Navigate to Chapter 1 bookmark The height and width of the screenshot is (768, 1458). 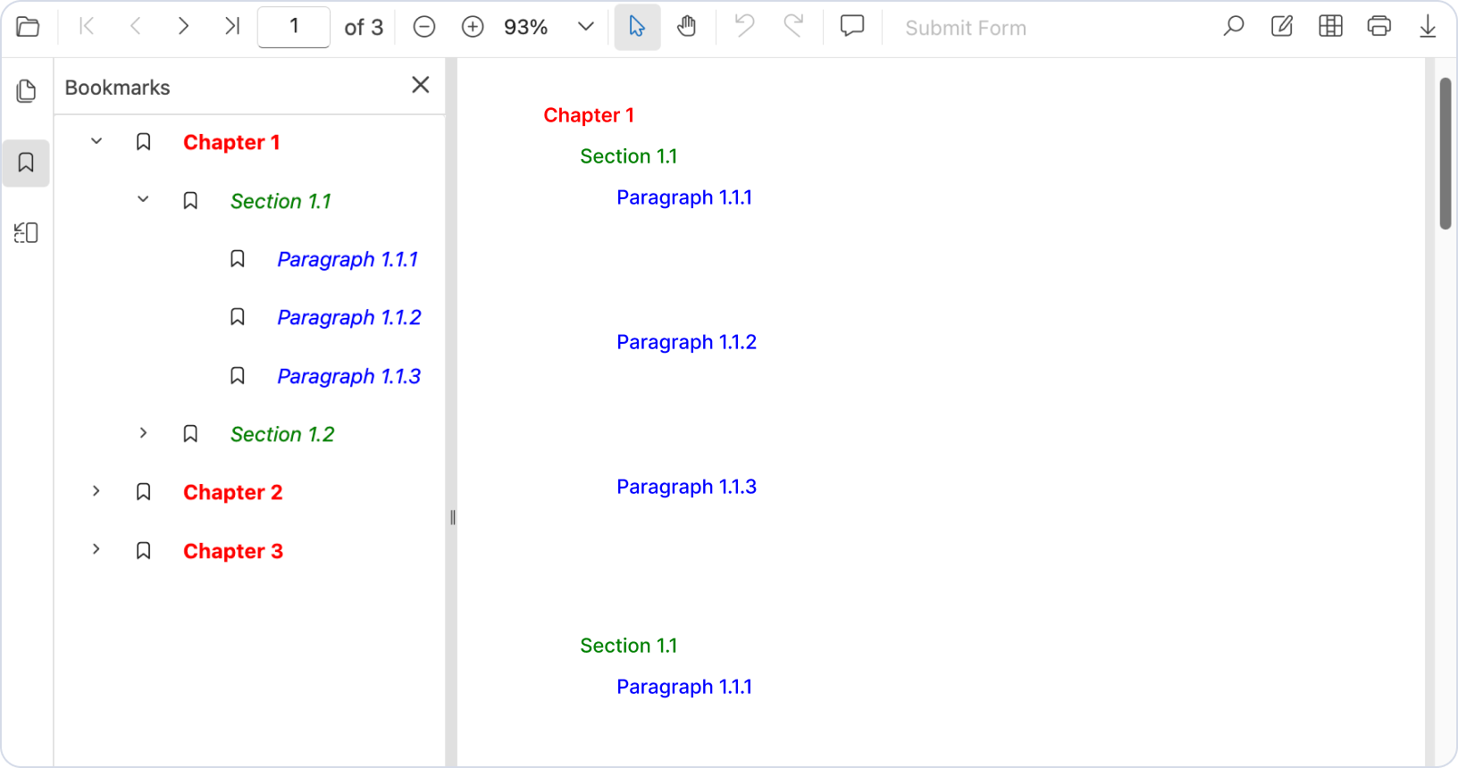click(x=231, y=143)
